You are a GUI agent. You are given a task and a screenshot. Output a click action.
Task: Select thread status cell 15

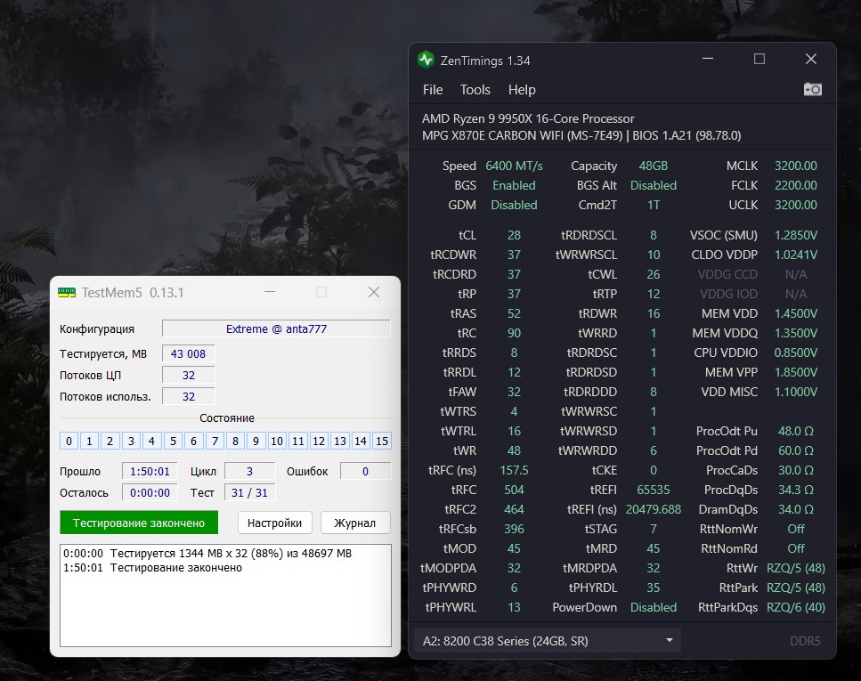click(x=382, y=441)
